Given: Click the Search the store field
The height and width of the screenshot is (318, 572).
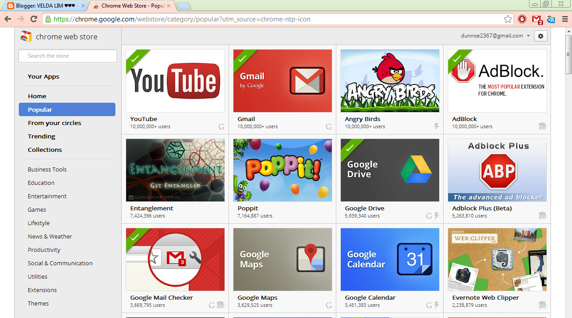Looking at the screenshot, I should 68,56.
